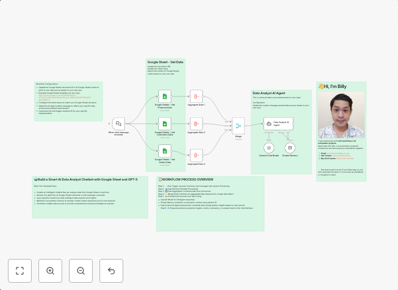Click the 'Simple Memory' label
This screenshot has width=398, height=290.
pos(290,156)
